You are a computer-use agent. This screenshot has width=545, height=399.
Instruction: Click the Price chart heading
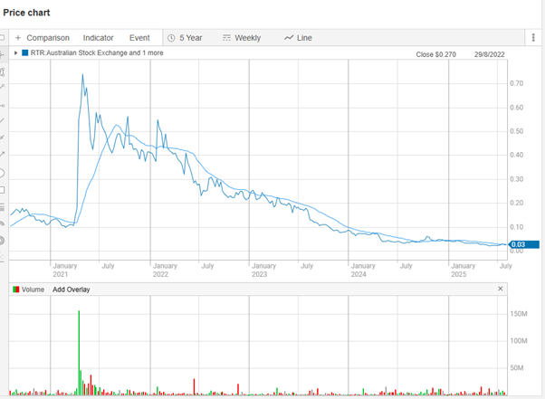point(26,13)
